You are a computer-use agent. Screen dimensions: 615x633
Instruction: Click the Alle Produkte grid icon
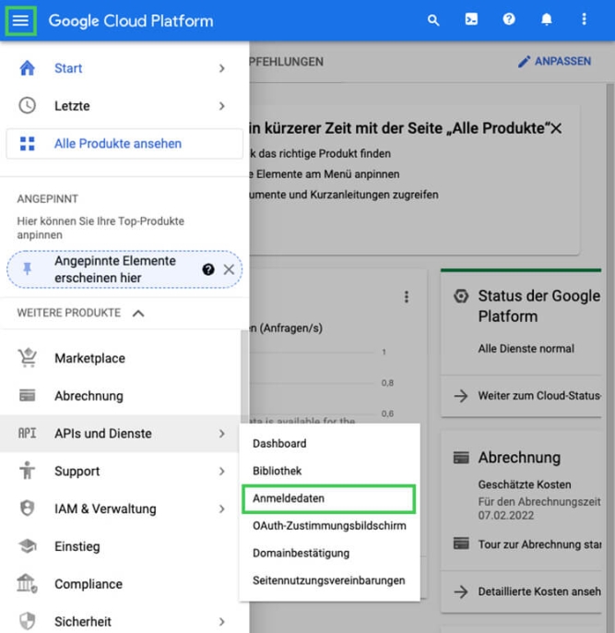coord(27,143)
